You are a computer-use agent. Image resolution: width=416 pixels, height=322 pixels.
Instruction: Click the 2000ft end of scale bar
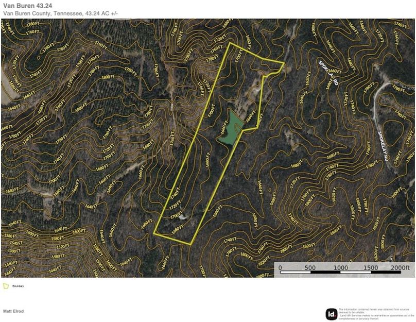[x=400, y=268]
